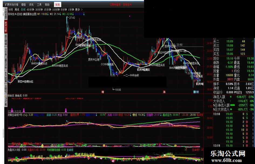Viewport: 255px width, 164px height.
Task: Click the 净流入额 row
Action: [233, 97]
